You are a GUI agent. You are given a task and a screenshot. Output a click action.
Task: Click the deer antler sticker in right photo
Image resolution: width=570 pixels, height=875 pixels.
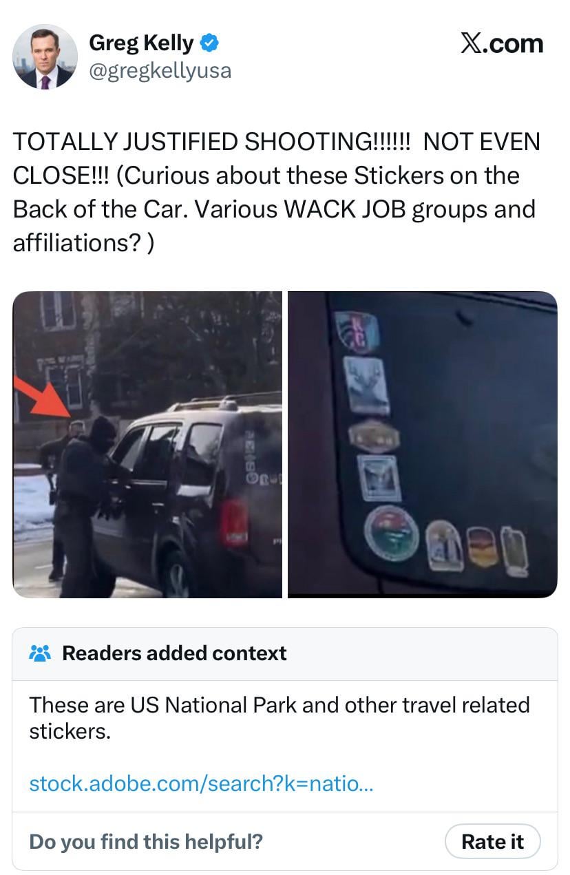coord(366,385)
